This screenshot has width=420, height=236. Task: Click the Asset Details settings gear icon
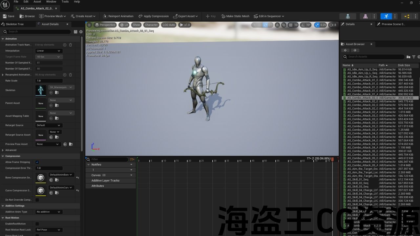click(x=80, y=32)
